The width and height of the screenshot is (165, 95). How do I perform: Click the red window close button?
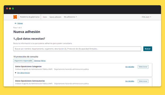(x=7, y=8)
